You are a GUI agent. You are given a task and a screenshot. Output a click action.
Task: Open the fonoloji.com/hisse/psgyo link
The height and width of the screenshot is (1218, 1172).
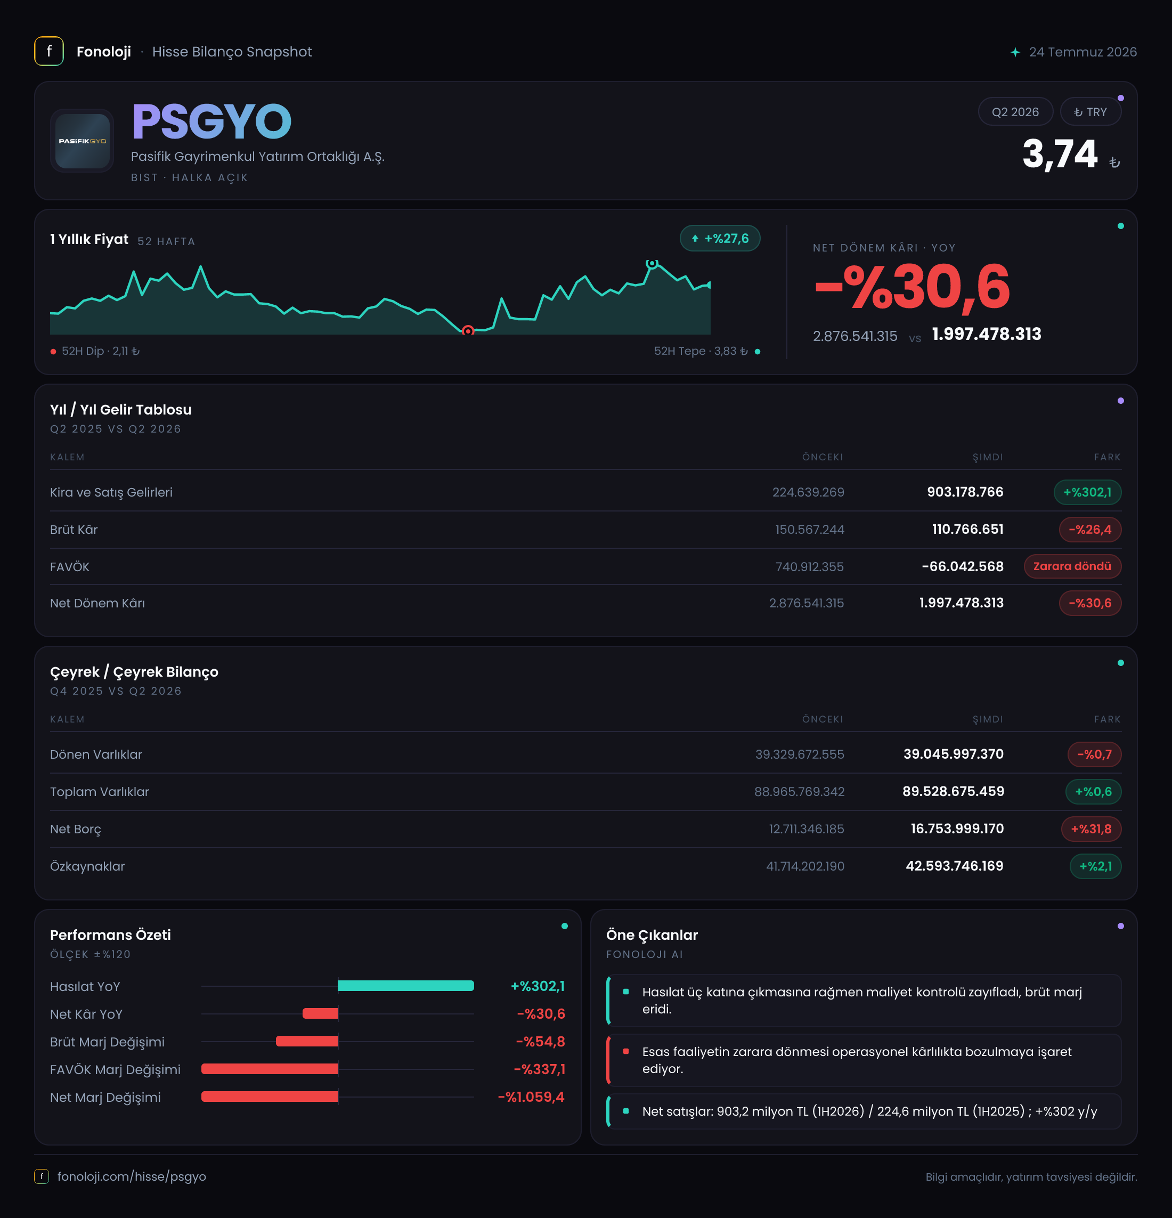click(x=132, y=1176)
